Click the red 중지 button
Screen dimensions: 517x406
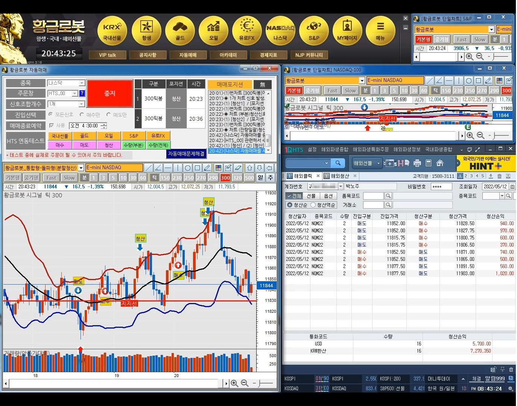(110, 93)
